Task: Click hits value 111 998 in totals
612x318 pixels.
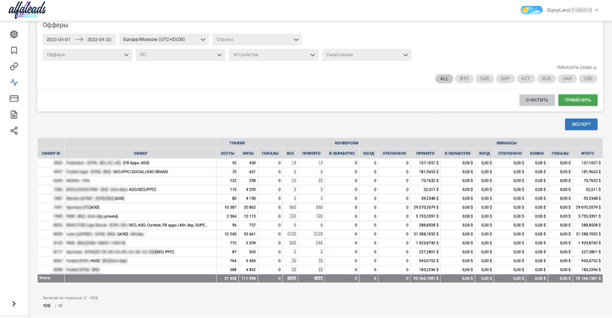Action: pos(248,278)
